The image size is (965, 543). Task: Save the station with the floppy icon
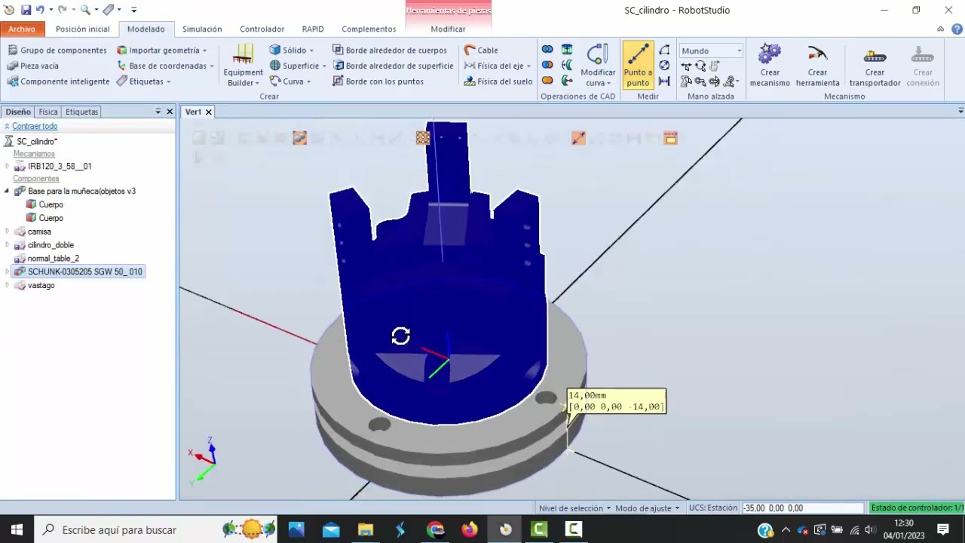26,10
